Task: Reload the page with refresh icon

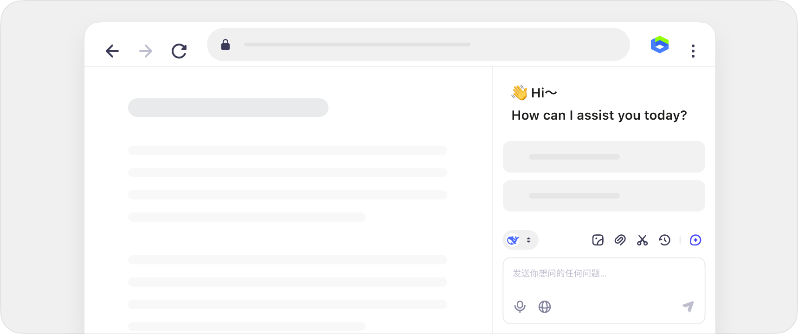Action: [x=179, y=51]
